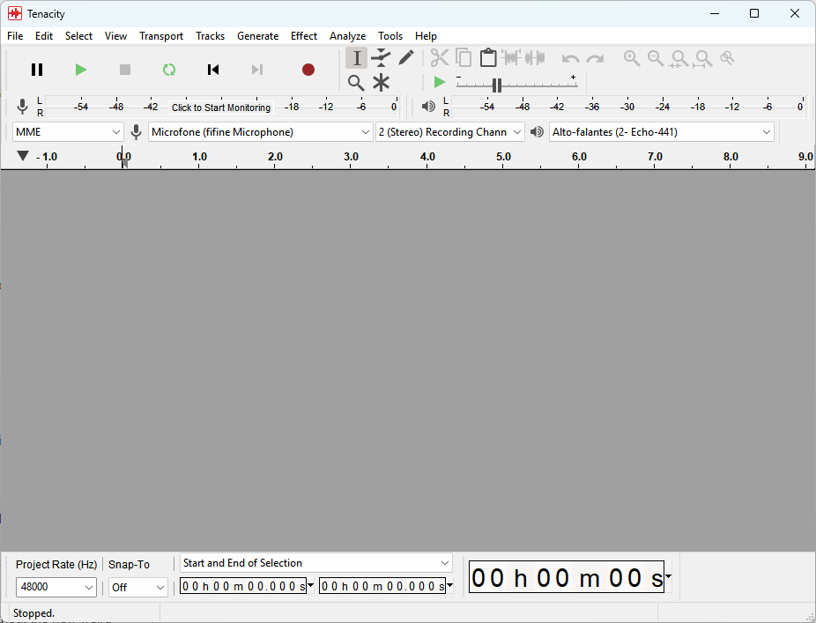816x623 pixels.
Task: Click the Pause button
Action: (x=36, y=70)
